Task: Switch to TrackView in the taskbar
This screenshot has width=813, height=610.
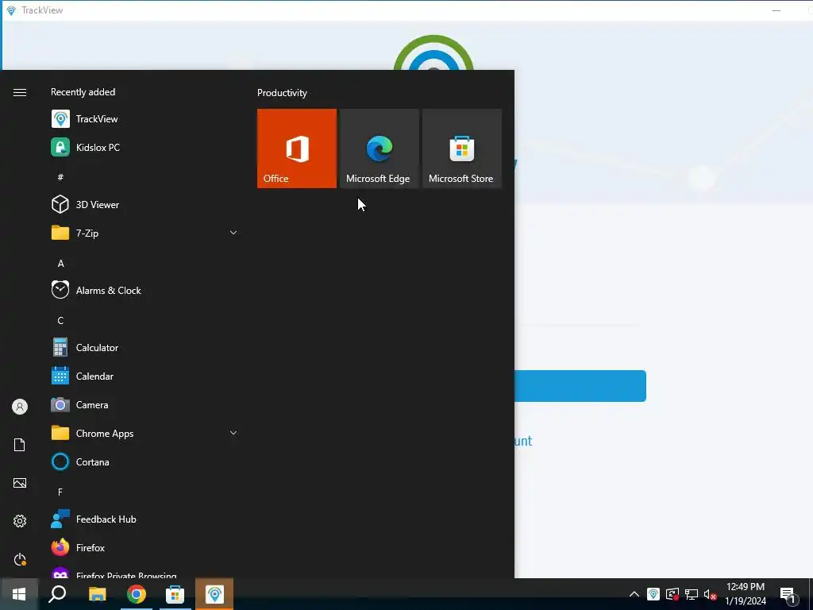Action: pos(214,594)
